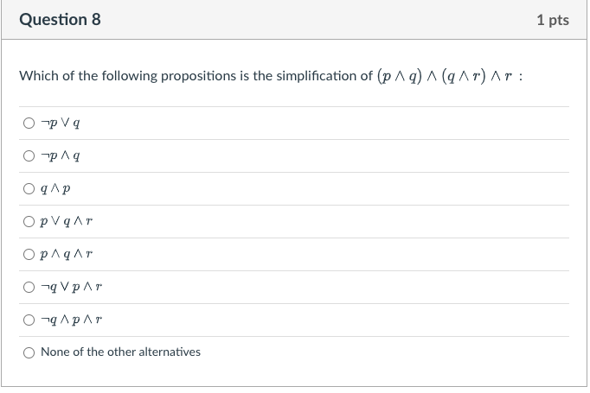Click the '1 pts' points indicator
The width and height of the screenshot is (590, 393).
pyautogui.click(x=552, y=20)
